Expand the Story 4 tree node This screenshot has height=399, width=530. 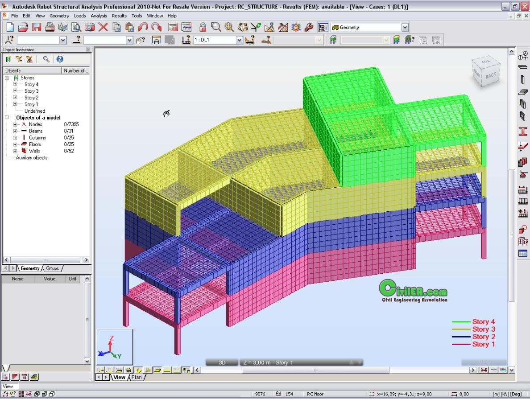pyautogui.click(x=15, y=84)
